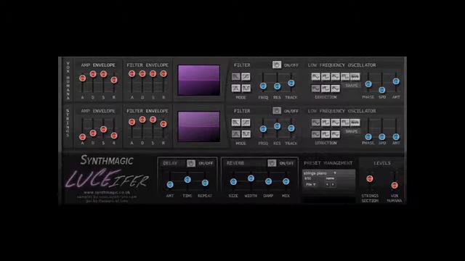Pick second LFO direction button for Strings

click(x=325, y=134)
